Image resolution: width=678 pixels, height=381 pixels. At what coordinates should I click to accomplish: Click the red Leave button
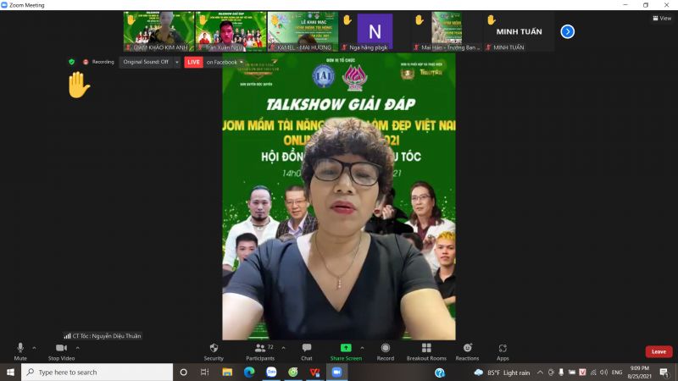[x=659, y=351]
